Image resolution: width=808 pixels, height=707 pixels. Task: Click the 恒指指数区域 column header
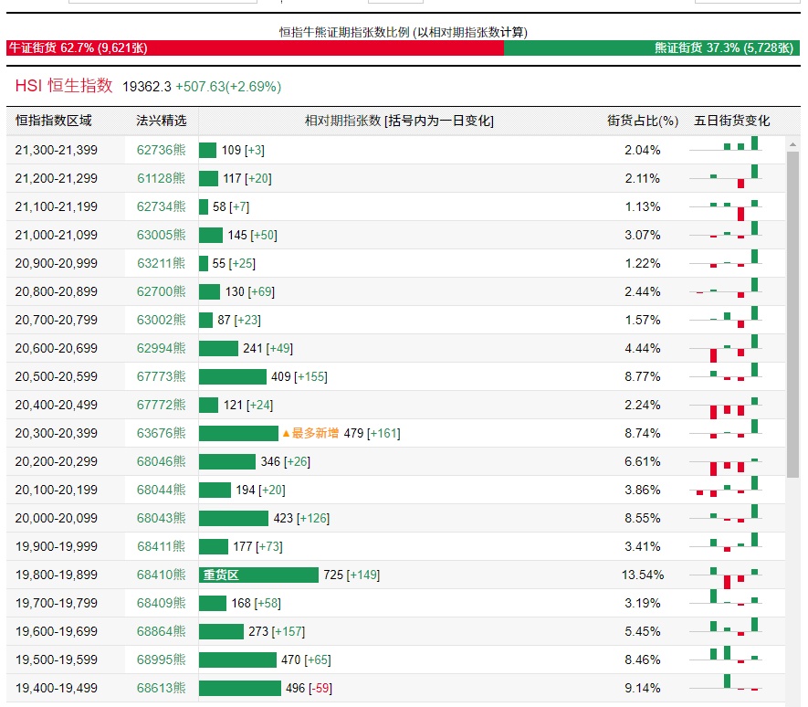(53, 121)
